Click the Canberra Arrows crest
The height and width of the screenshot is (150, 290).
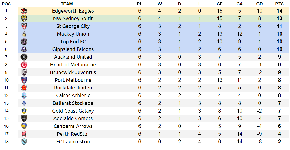pyautogui.click(x=24, y=126)
